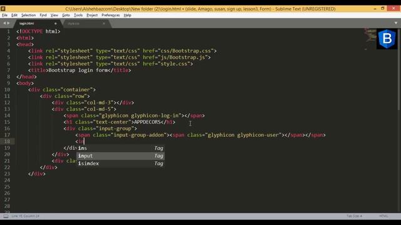Image resolution: width=401 pixels, height=225 pixels.
Task: Click the 'col-md-5' class value
Action: coord(99,109)
